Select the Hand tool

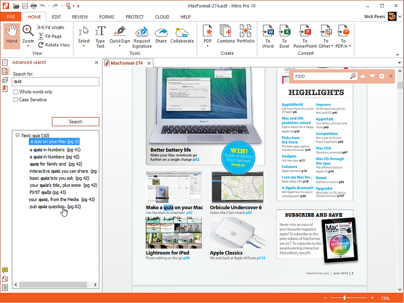coord(12,36)
